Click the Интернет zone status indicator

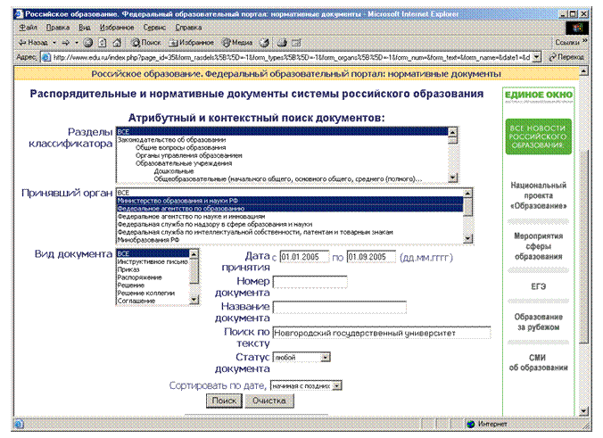click(488, 424)
